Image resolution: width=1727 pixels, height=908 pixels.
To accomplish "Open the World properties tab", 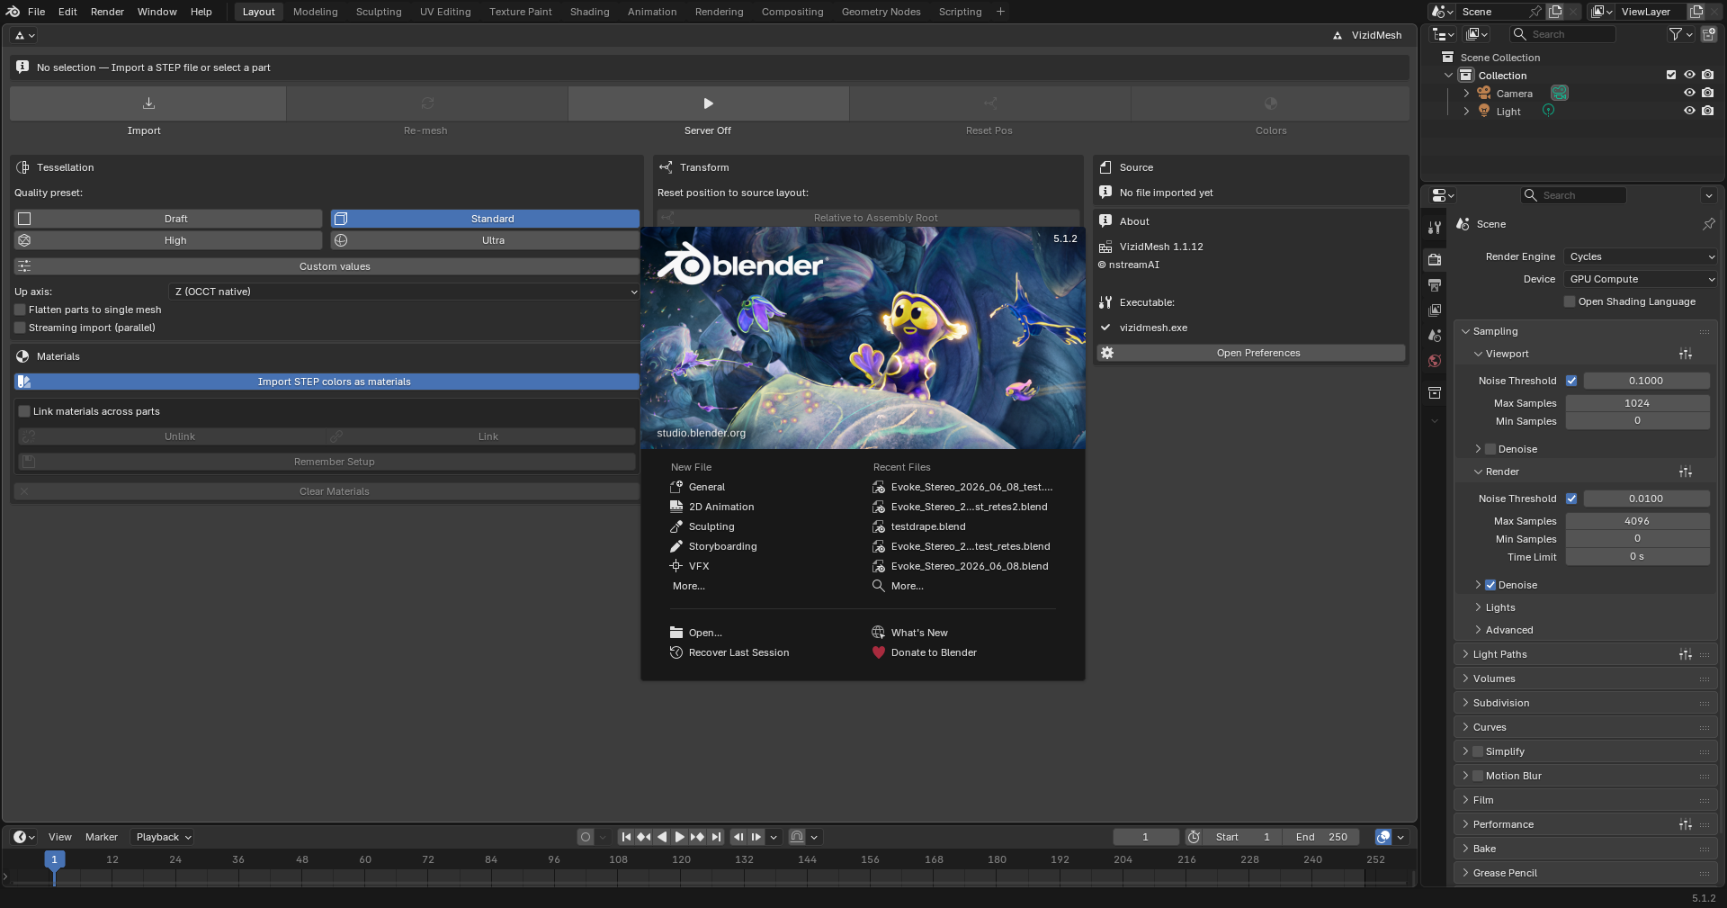I will coord(1435,361).
